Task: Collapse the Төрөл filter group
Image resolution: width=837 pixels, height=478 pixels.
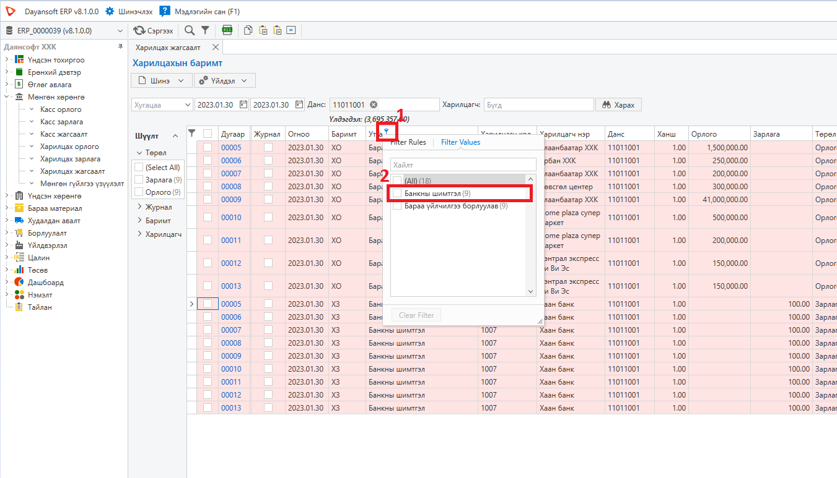Action: tap(139, 153)
